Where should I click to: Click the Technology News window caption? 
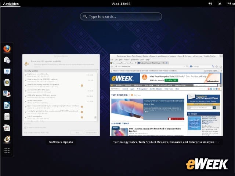tap(166, 142)
